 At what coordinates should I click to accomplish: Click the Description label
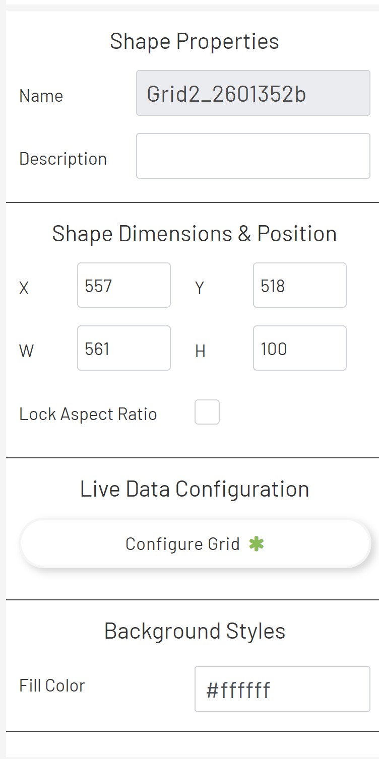pos(63,158)
